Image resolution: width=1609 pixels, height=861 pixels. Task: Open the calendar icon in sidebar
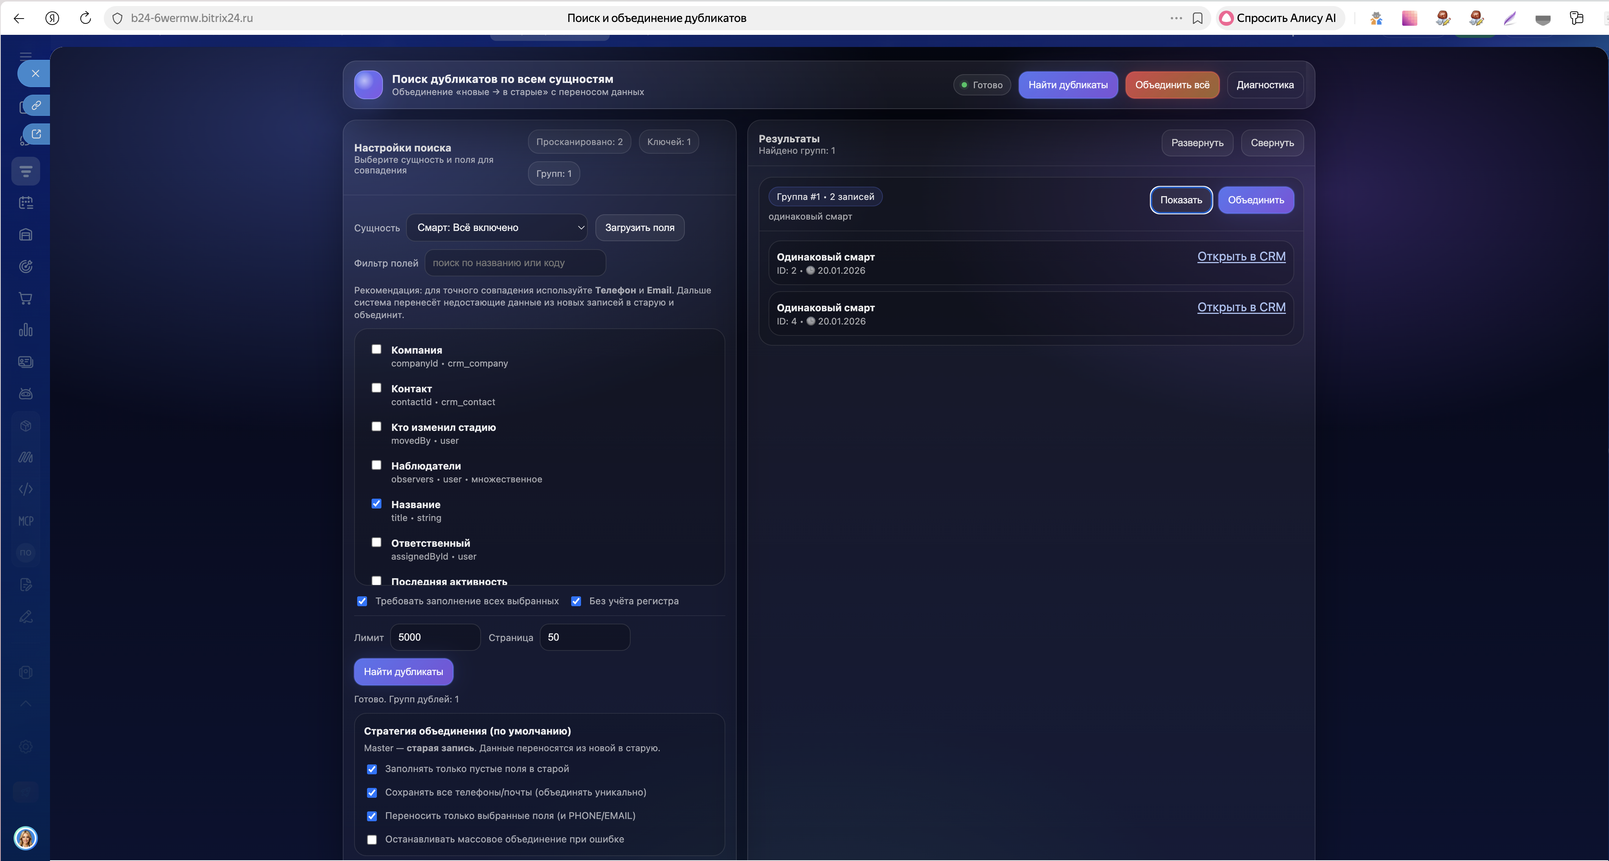click(26, 203)
